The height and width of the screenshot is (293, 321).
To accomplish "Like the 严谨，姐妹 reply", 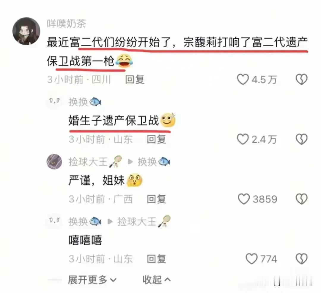I will click(x=244, y=199).
